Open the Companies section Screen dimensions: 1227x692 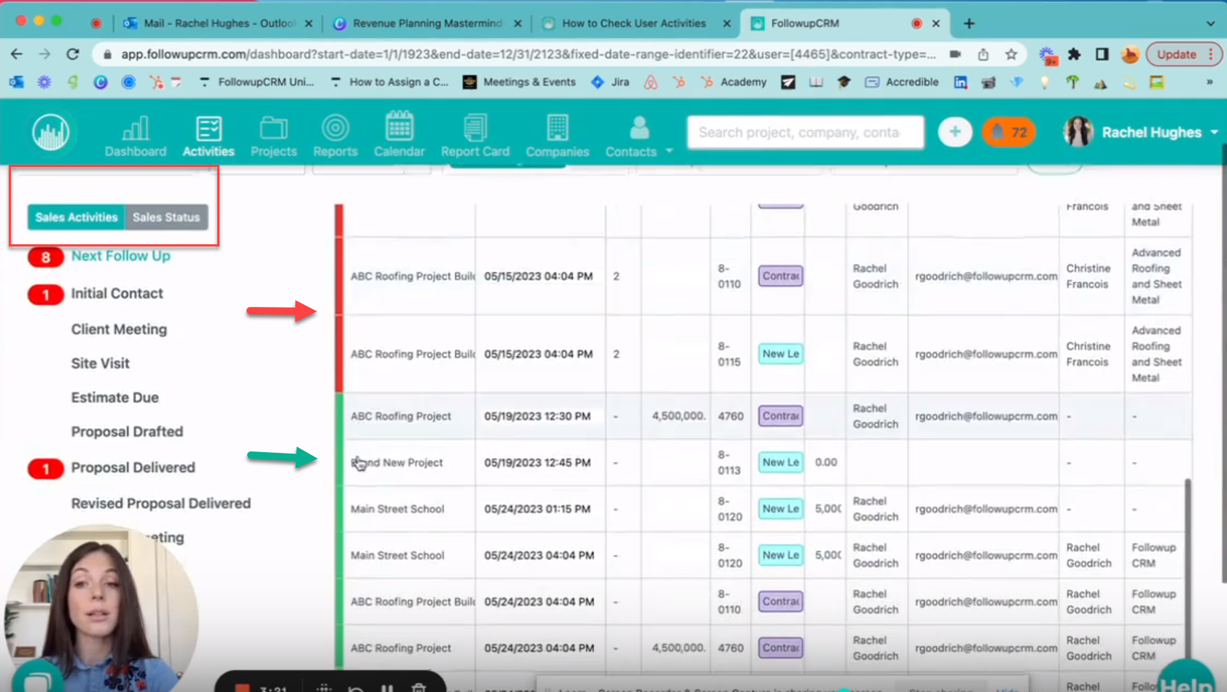pos(557,135)
